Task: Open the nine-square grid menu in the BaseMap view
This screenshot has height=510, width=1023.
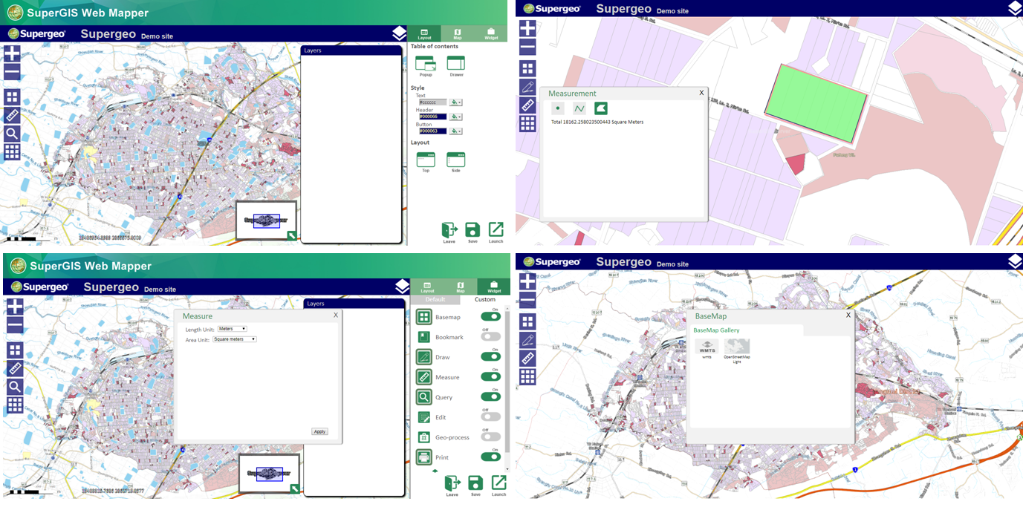Action: 527,376
